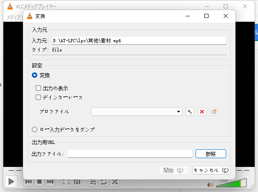This screenshot has height=192, width=258.
Task: Enable the 出力の表示 checkbox
Action: pos(39,89)
